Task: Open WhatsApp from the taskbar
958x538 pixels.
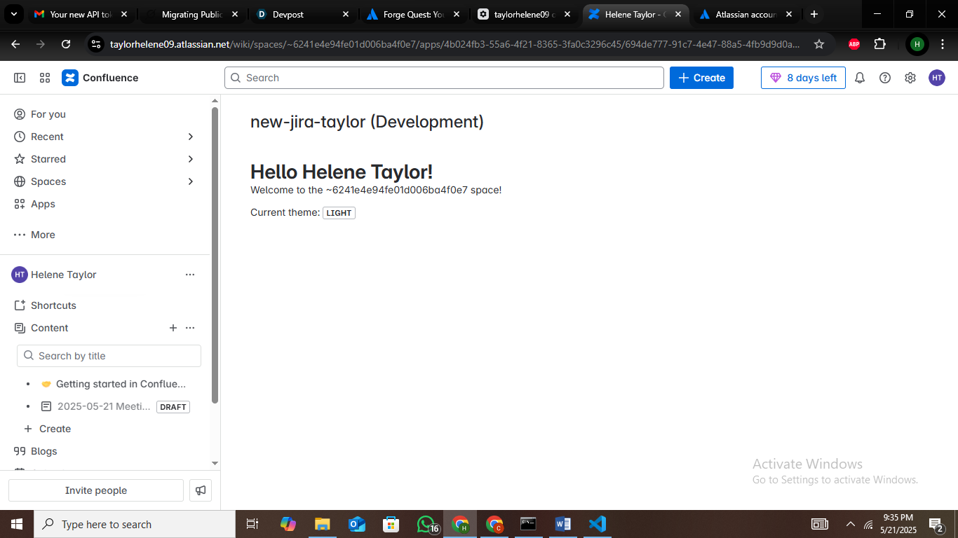Action: coord(426,524)
